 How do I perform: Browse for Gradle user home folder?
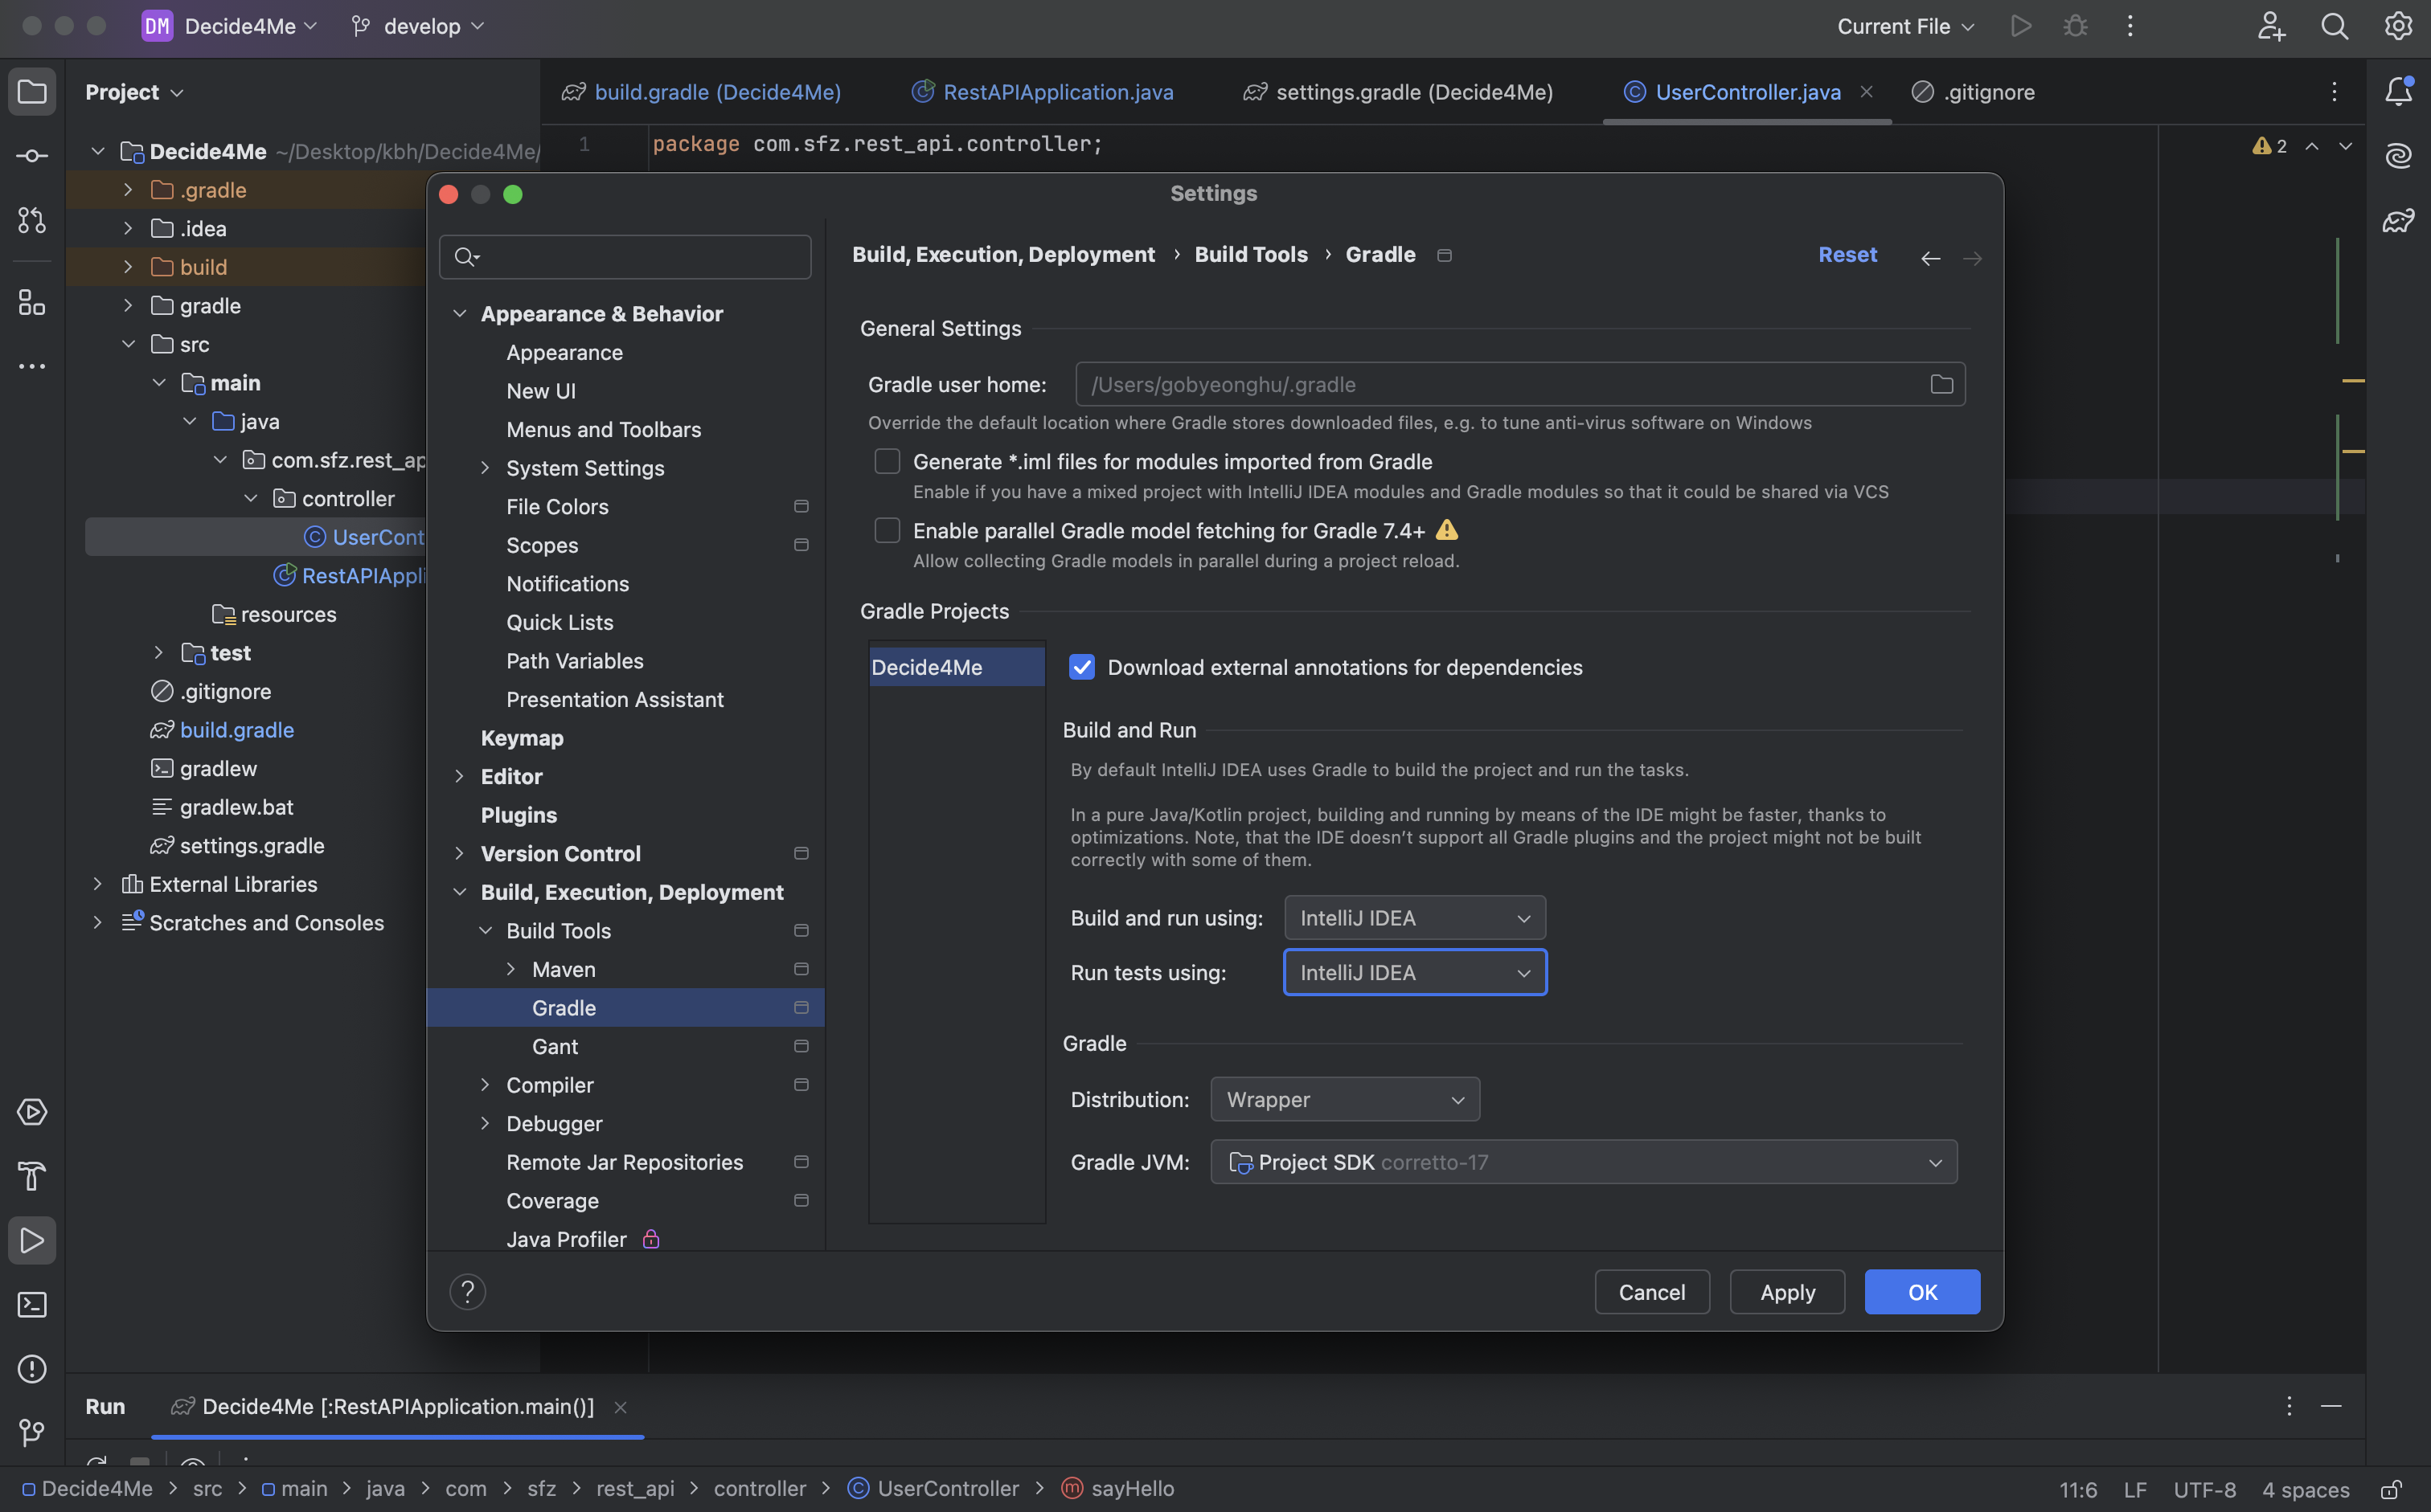(1941, 384)
